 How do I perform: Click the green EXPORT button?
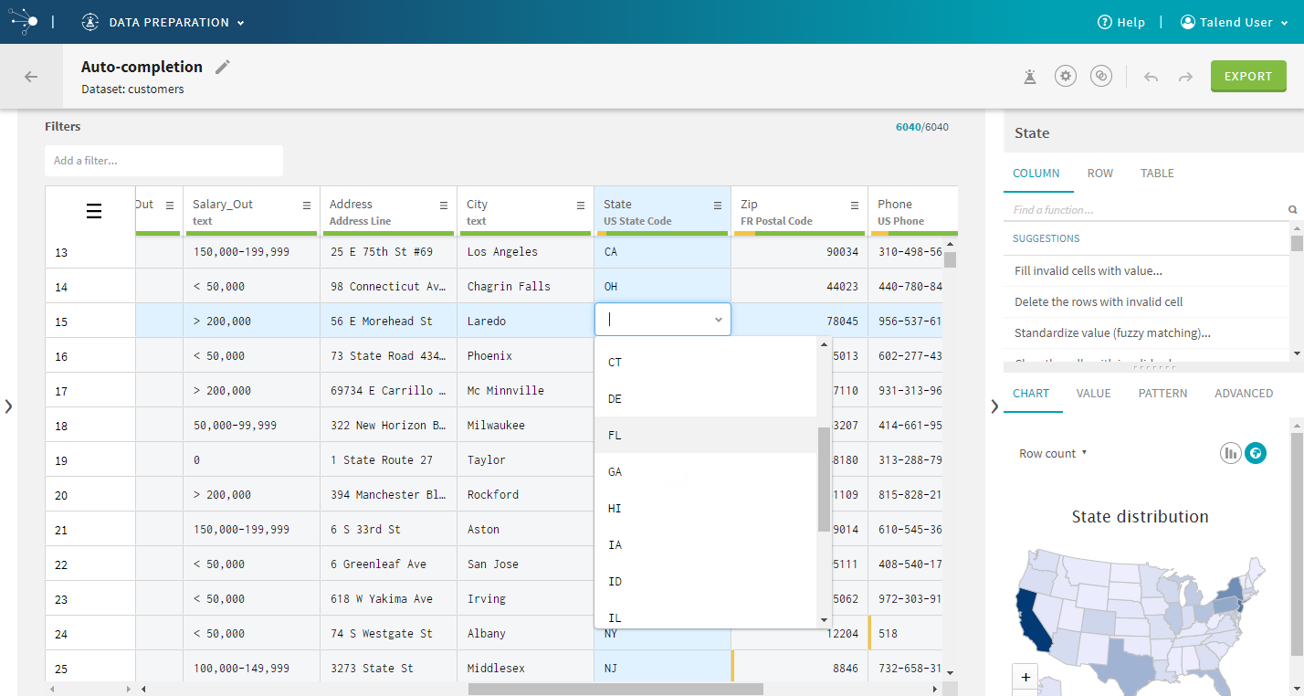click(1247, 77)
